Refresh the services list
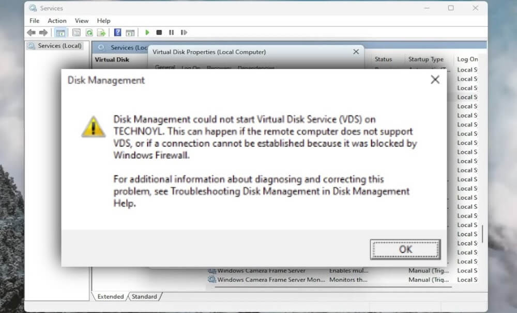Viewport: 517px width, 313px height. (89, 32)
